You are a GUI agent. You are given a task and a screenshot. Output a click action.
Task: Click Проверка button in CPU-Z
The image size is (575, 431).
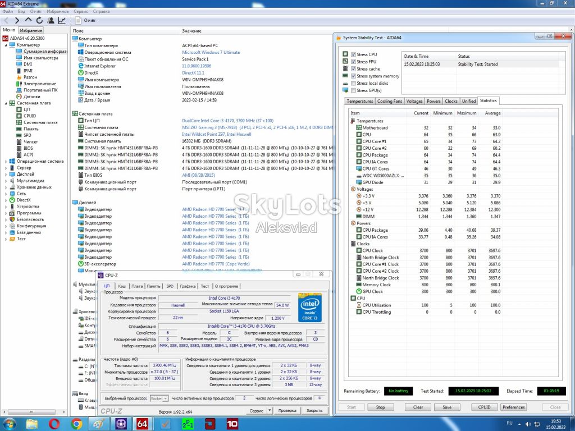click(x=287, y=410)
